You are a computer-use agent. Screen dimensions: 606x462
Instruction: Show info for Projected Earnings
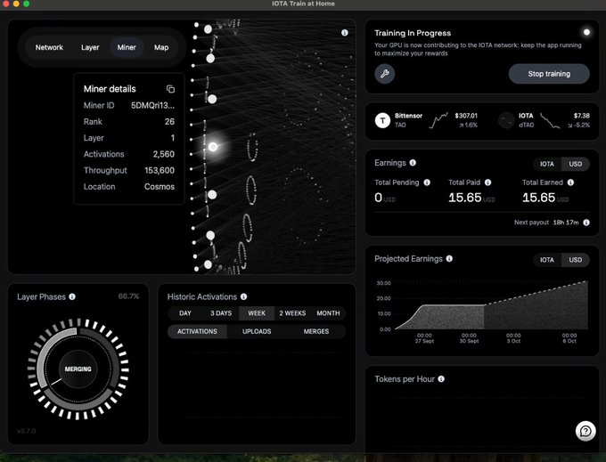(x=449, y=259)
